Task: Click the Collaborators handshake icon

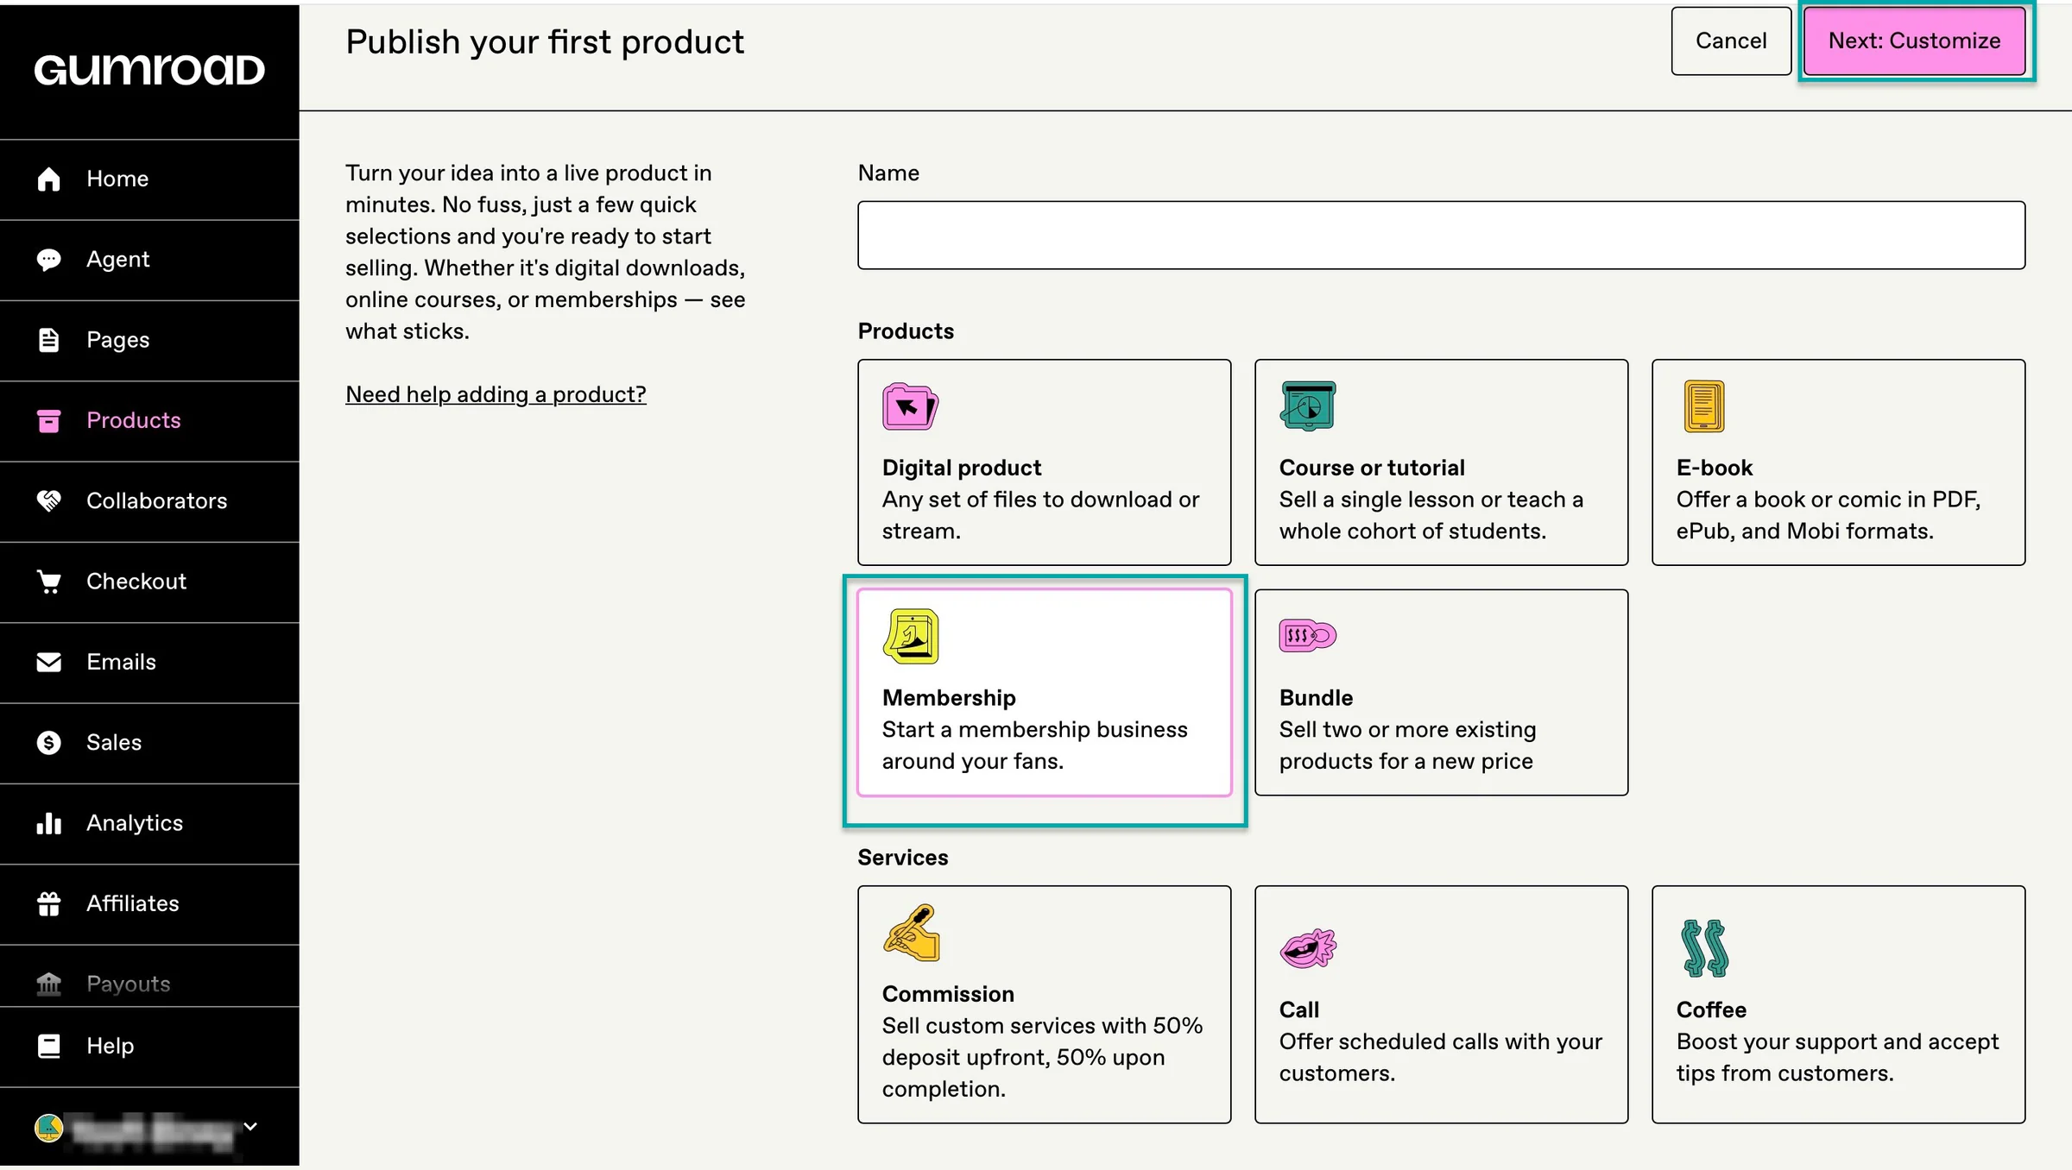Action: point(49,500)
